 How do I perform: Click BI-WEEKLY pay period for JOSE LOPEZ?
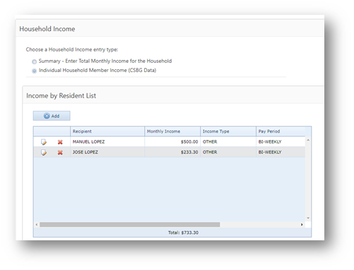[x=270, y=152]
